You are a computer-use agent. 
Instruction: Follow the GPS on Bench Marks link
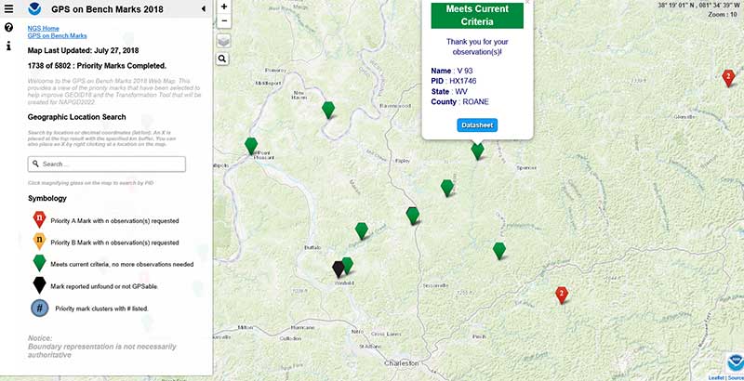59,35
